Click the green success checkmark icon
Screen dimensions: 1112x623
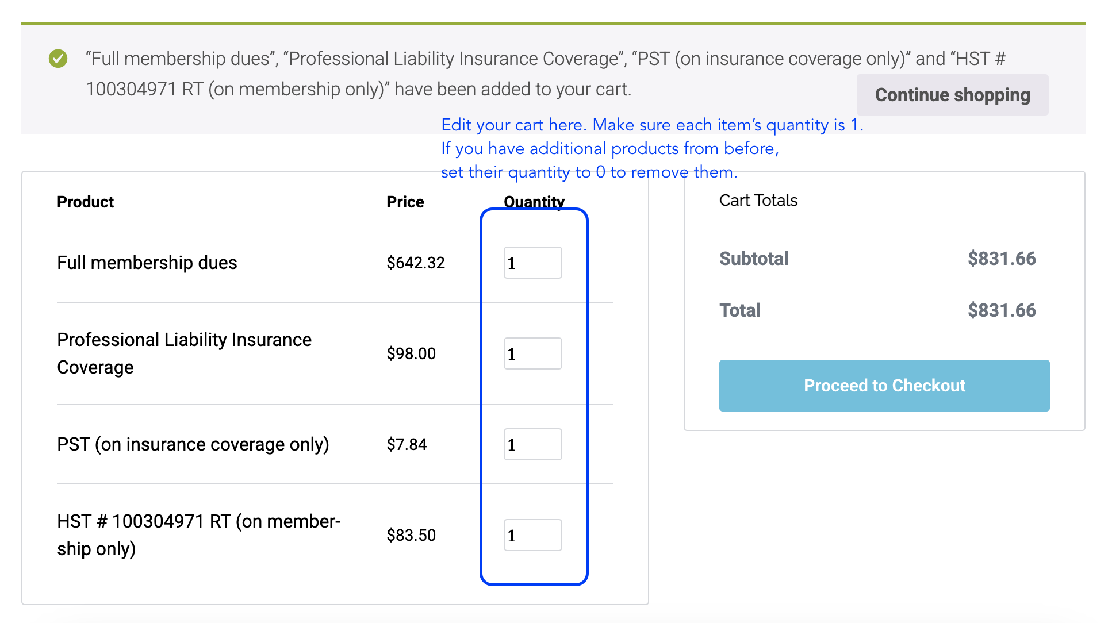(58, 59)
